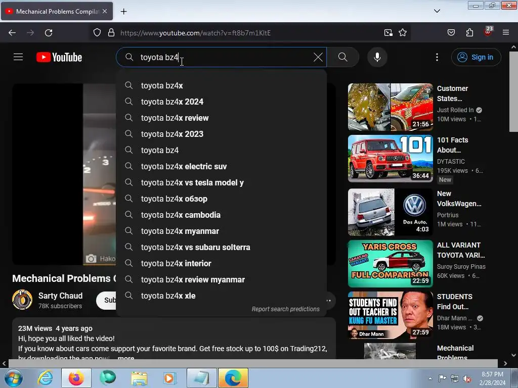Toggle picture-in-picture icon in address bar
This screenshot has width=518, height=388.
click(x=388, y=33)
